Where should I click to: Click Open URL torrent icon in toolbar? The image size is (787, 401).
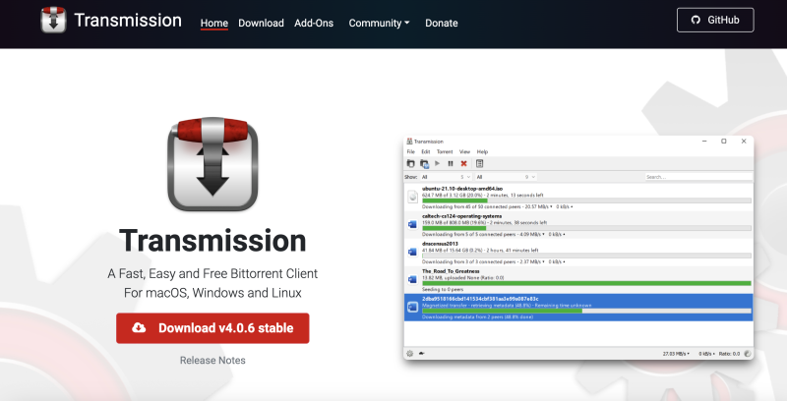pos(425,163)
